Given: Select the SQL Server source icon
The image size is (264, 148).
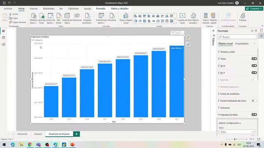Looking at the screenshot, I should tap(59, 16).
